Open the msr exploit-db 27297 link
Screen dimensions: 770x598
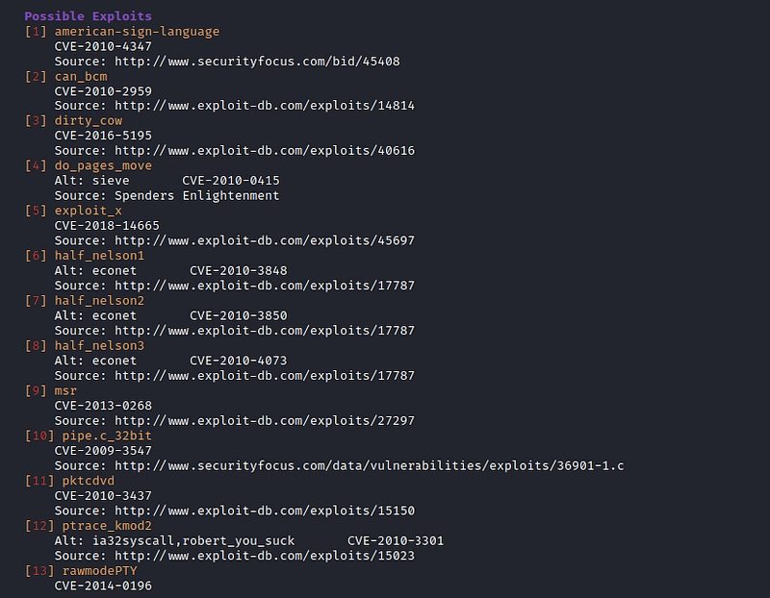click(x=265, y=421)
